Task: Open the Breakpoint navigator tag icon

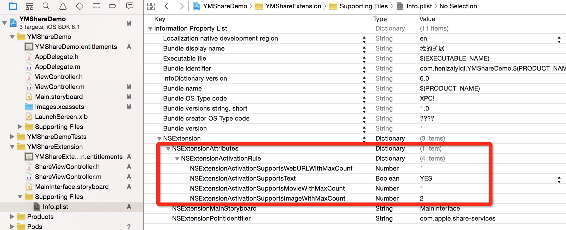Action: click(x=113, y=6)
